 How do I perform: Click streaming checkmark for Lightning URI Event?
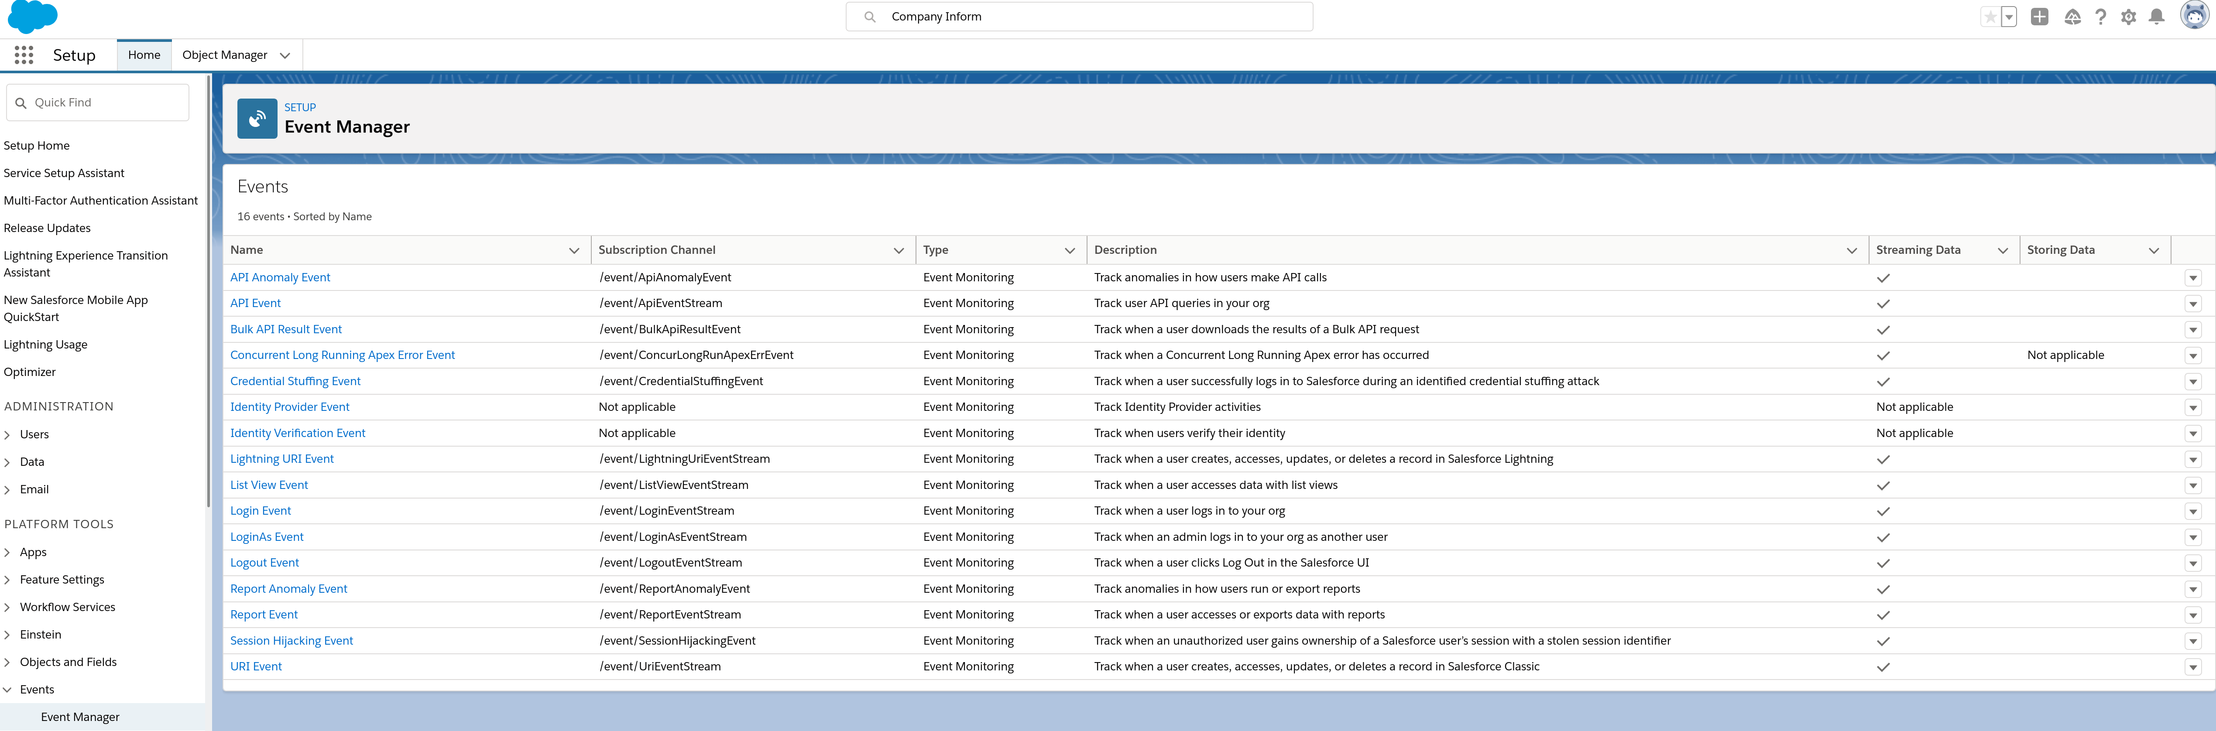[x=1883, y=459]
